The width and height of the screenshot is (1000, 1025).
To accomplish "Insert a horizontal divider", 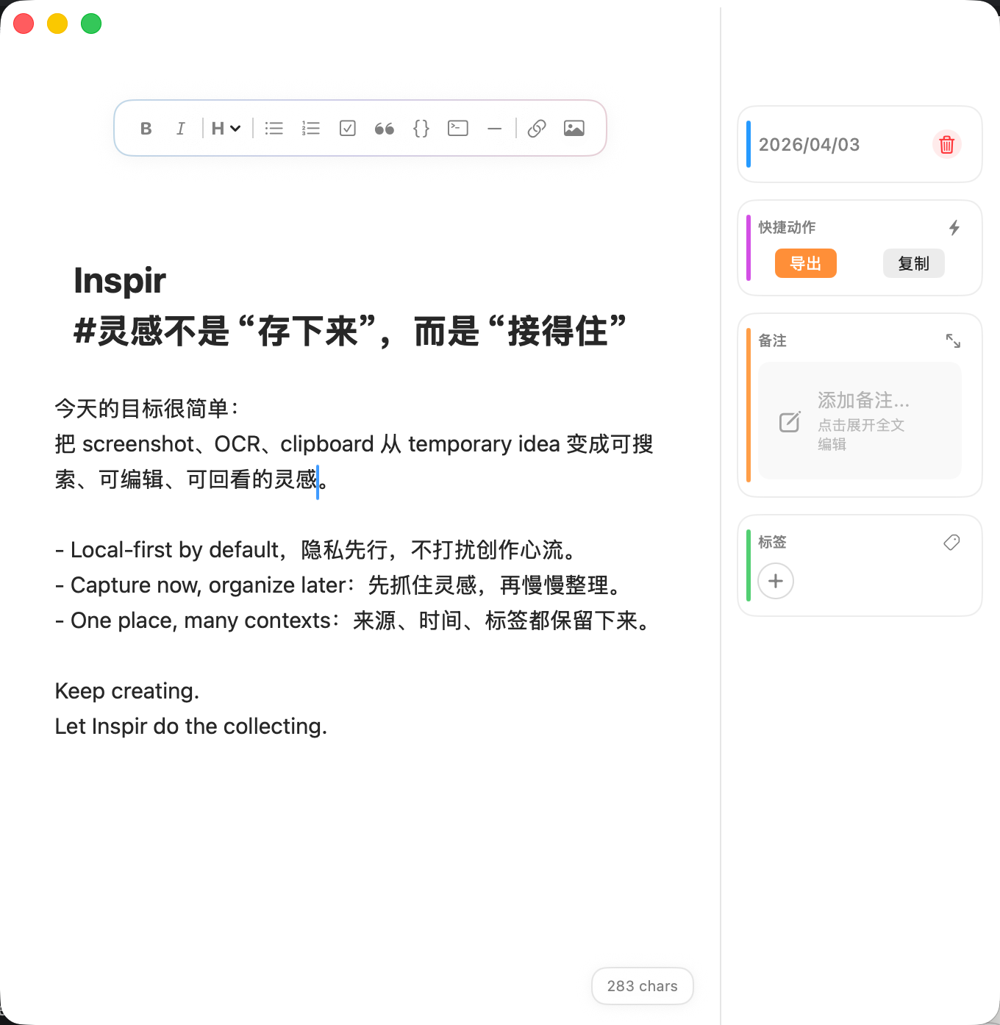I will click(494, 128).
